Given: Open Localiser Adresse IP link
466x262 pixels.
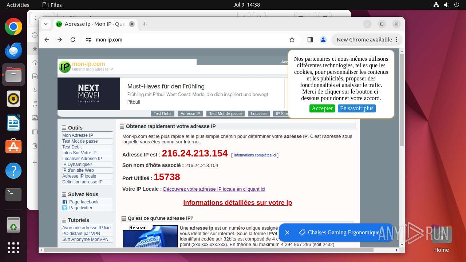Looking at the screenshot, I should point(82,159).
